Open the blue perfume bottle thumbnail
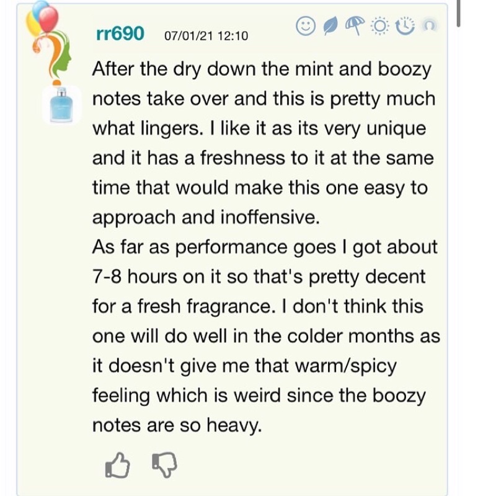Viewport: 496px width, 496px height. click(61, 105)
